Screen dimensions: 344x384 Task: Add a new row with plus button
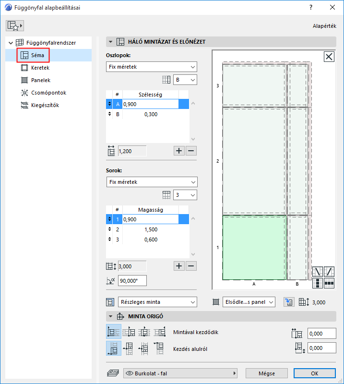[179, 266]
